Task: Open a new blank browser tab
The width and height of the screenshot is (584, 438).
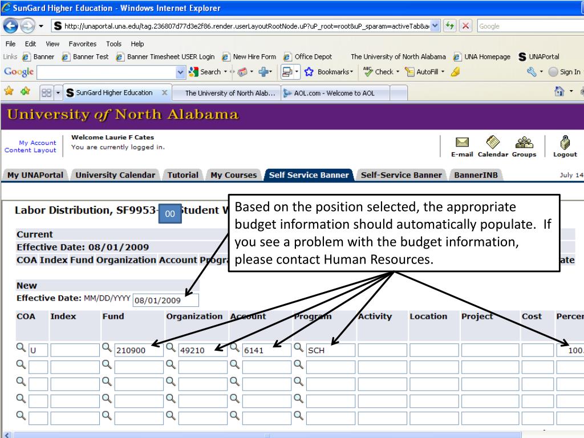Action: tap(399, 93)
